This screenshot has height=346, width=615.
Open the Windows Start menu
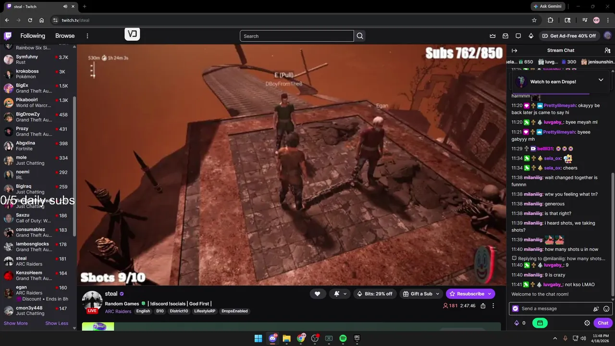pos(258,338)
